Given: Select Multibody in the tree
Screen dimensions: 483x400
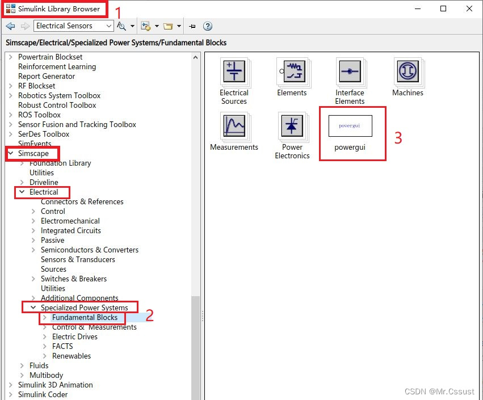Looking at the screenshot, I should 46,375.
